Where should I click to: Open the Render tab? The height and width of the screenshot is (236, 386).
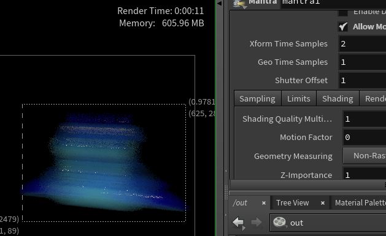click(x=373, y=98)
